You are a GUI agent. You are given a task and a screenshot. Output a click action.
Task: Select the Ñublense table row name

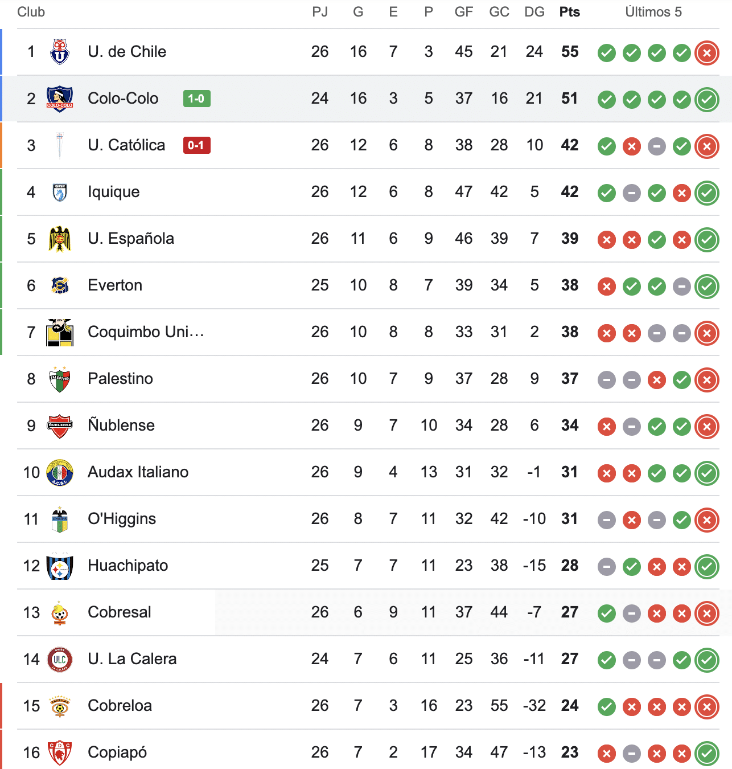pyautogui.click(x=121, y=426)
